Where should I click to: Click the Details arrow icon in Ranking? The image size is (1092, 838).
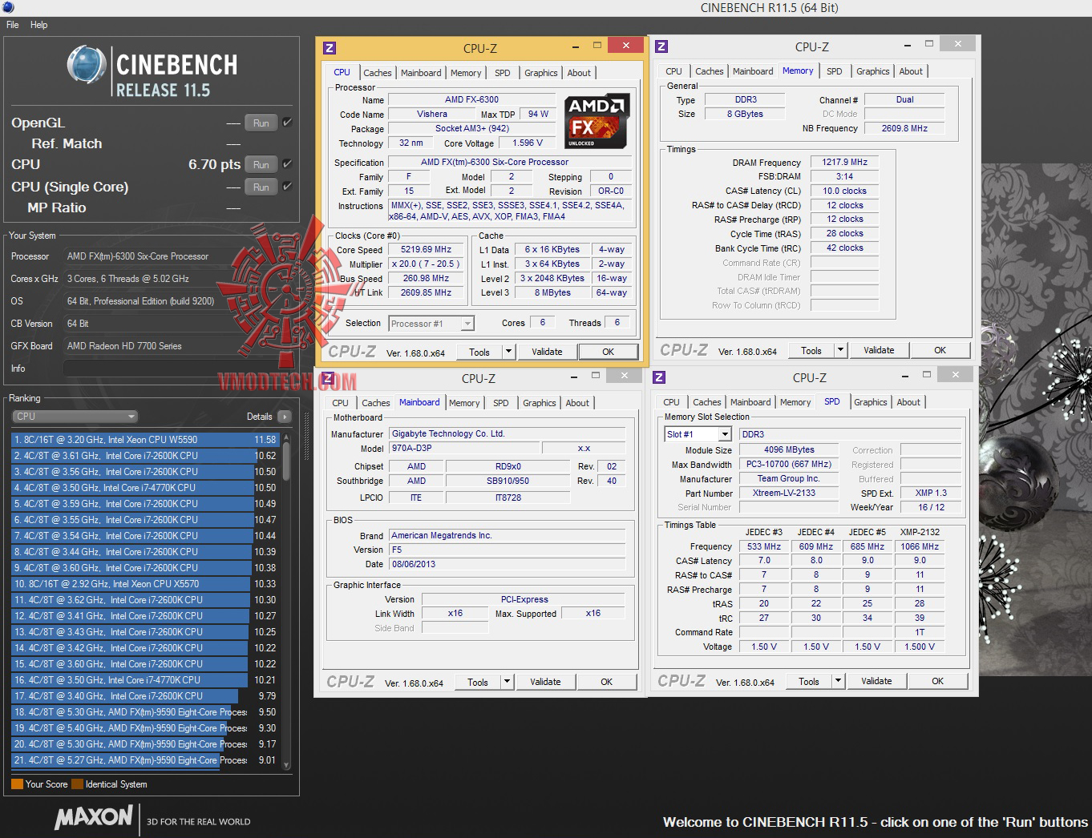click(x=284, y=417)
